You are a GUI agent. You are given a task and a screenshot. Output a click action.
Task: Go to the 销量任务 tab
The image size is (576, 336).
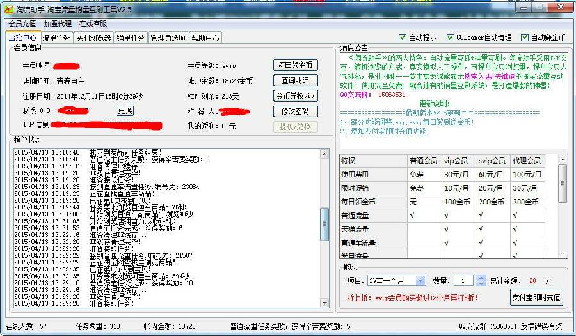click(x=131, y=38)
